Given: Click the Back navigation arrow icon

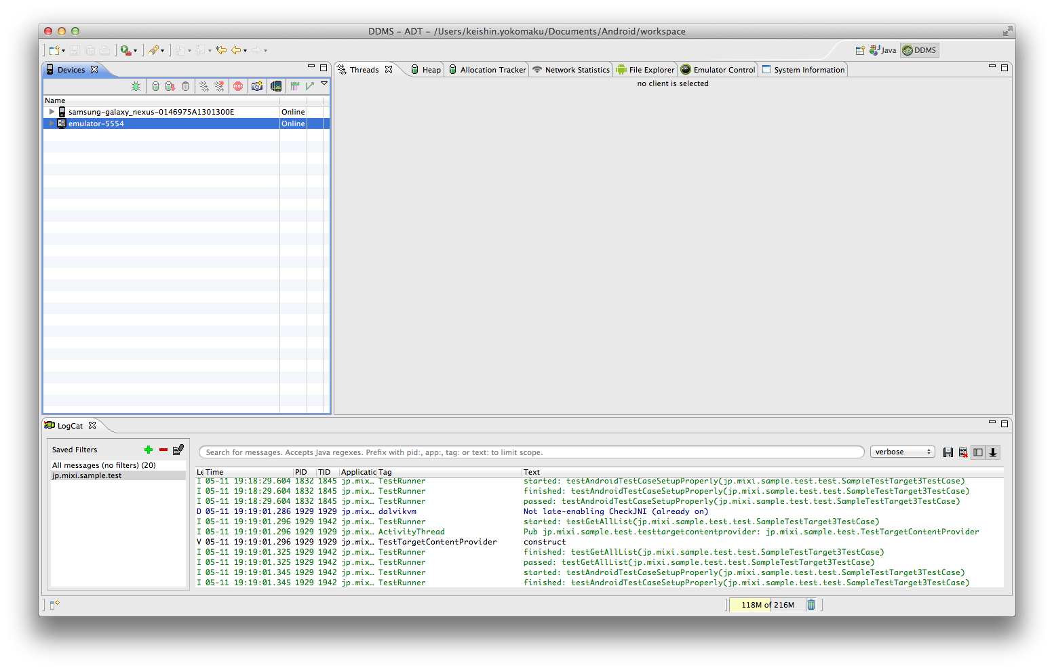Looking at the screenshot, I should 236,50.
